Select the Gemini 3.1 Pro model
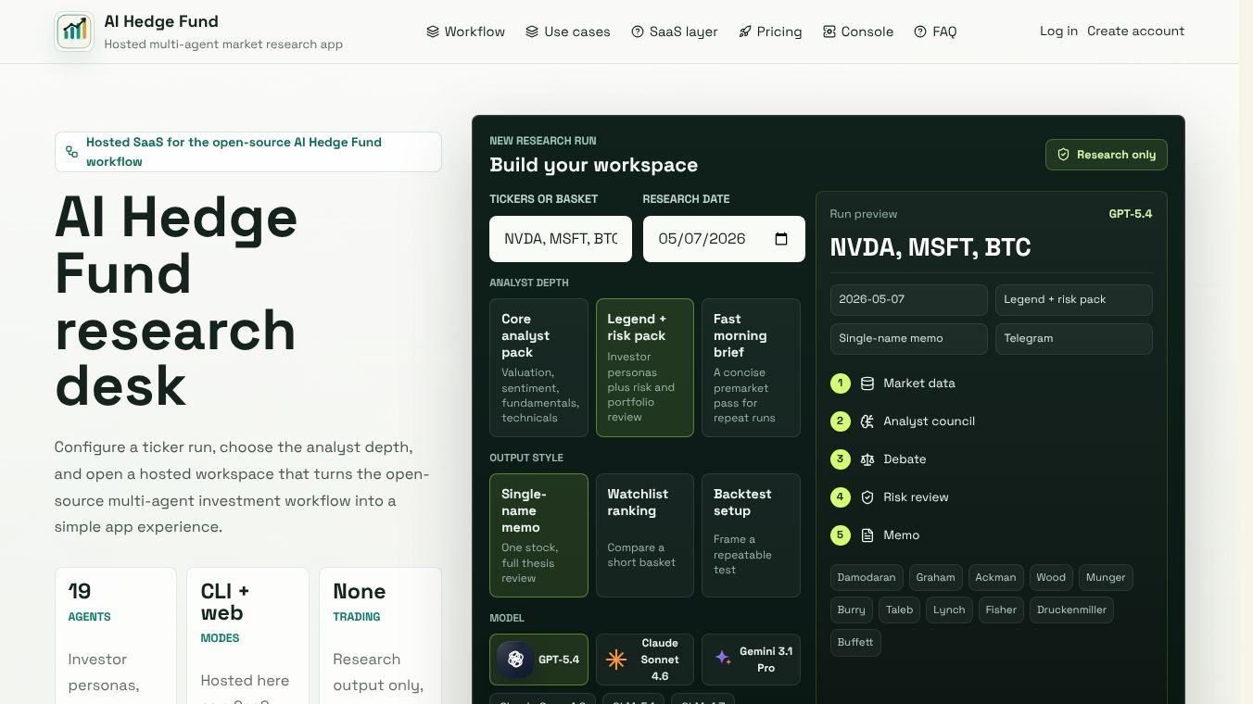The image size is (1253, 704). pyautogui.click(x=751, y=660)
